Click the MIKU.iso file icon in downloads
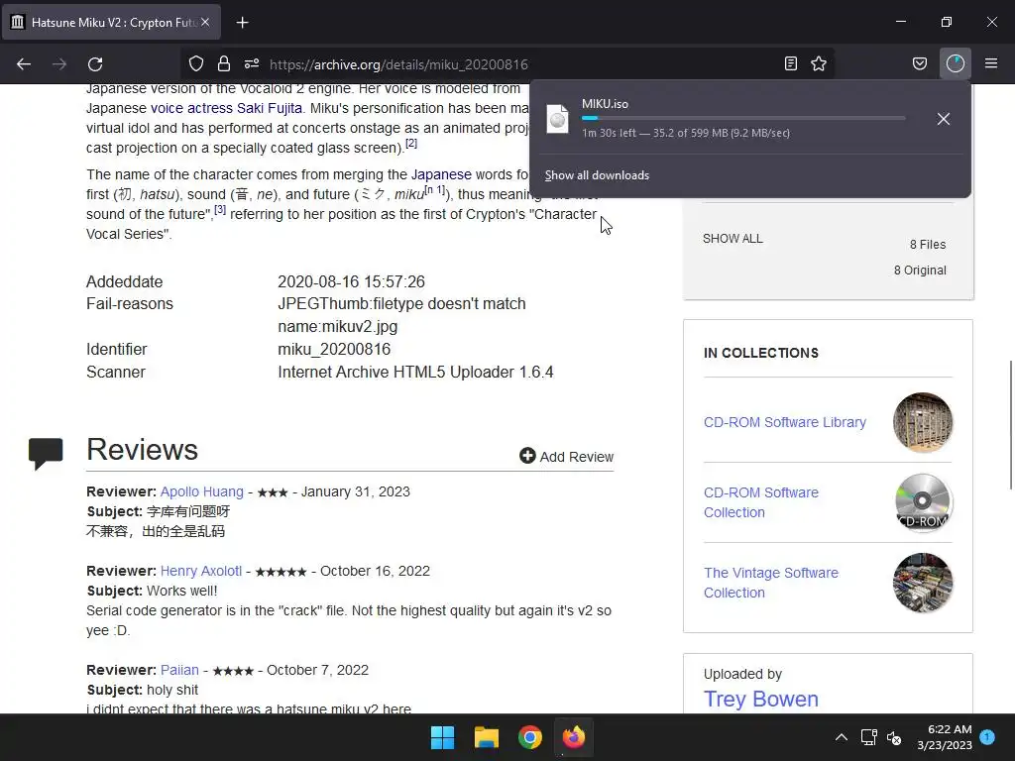1015x761 pixels. [x=557, y=119]
